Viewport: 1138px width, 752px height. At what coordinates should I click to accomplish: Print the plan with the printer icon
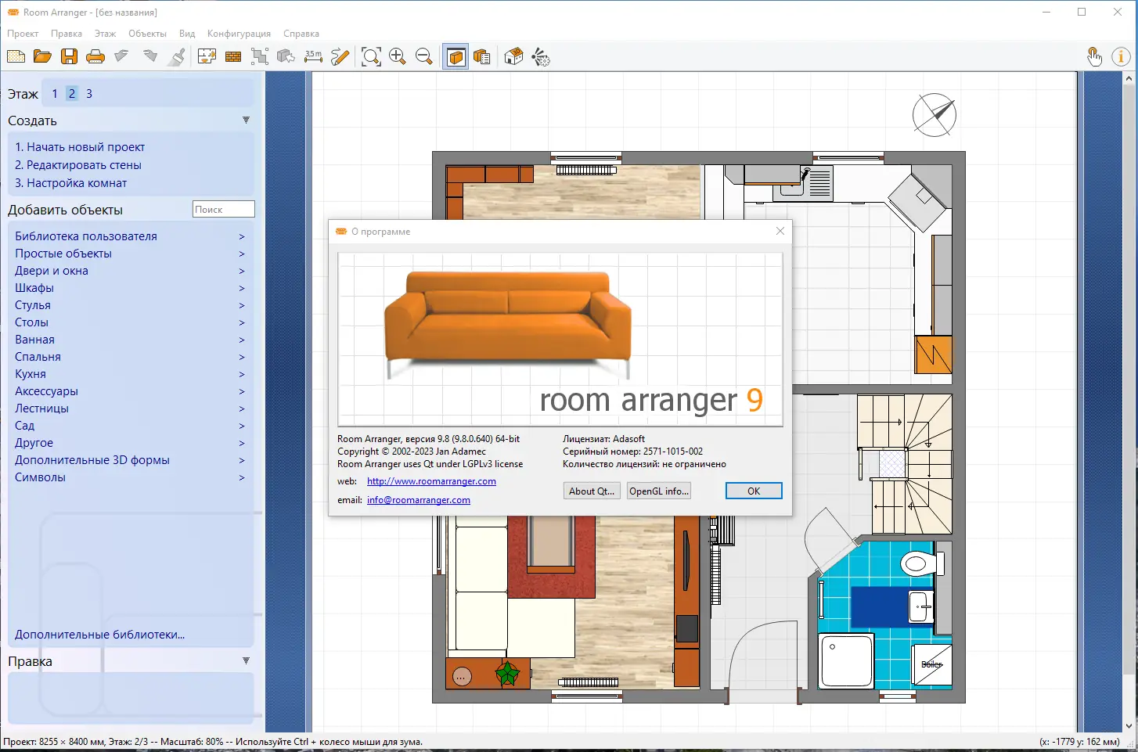95,56
